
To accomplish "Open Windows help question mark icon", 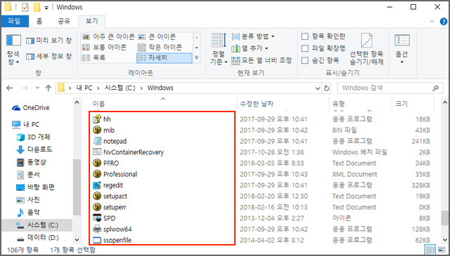I will click(444, 22).
